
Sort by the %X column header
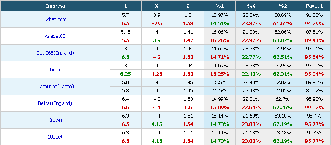point(251,6)
